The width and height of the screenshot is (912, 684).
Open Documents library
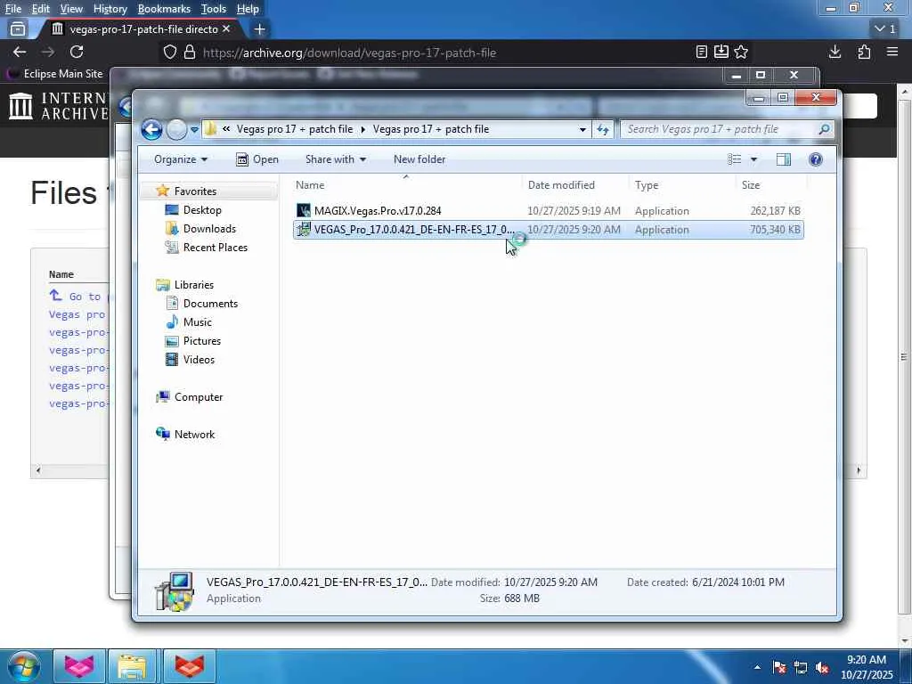pyautogui.click(x=210, y=304)
